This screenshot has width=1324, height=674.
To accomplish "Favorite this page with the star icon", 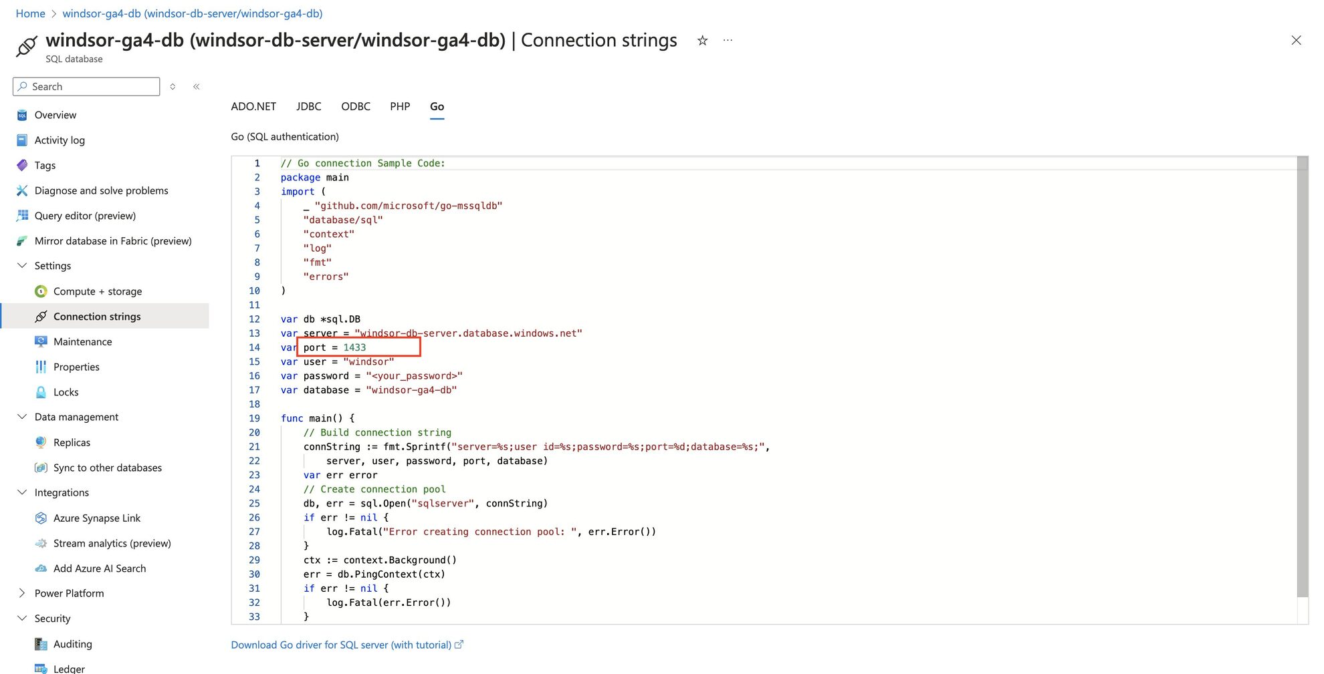I will pyautogui.click(x=702, y=41).
